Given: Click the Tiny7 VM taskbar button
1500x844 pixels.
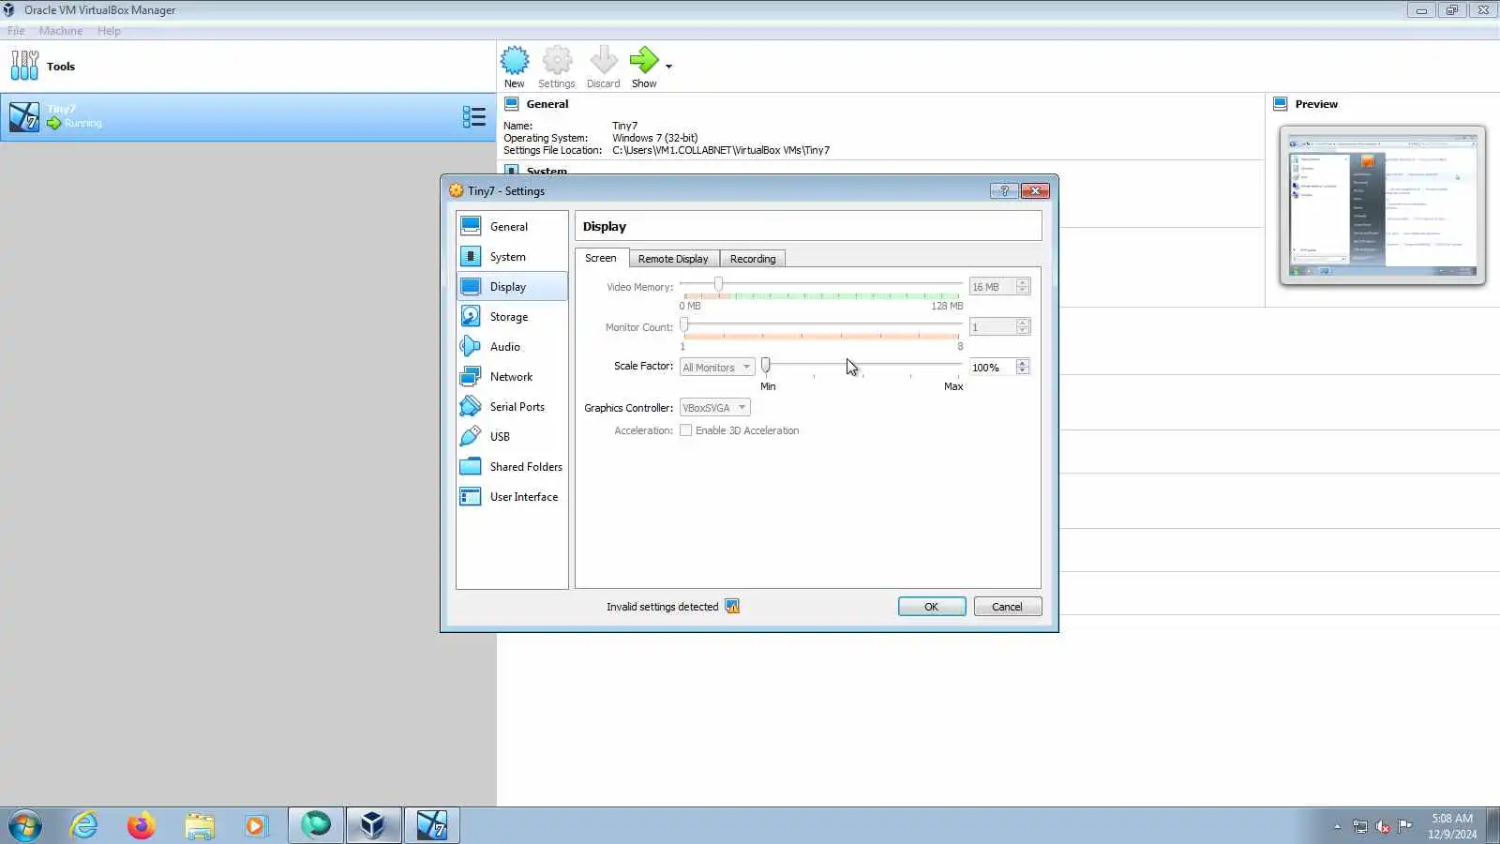Looking at the screenshot, I should 431,826.
